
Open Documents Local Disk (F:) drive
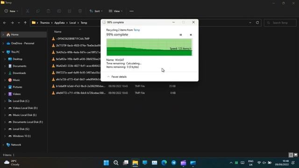coord(28,122)
